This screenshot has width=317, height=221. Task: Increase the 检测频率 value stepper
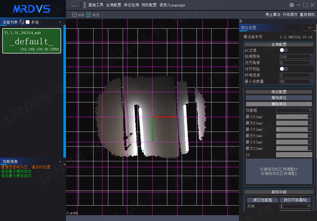click(x=311, y=55)
